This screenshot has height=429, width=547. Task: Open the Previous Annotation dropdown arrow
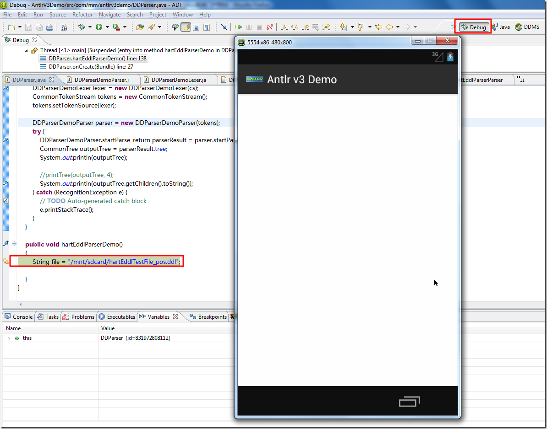point(370,27)
